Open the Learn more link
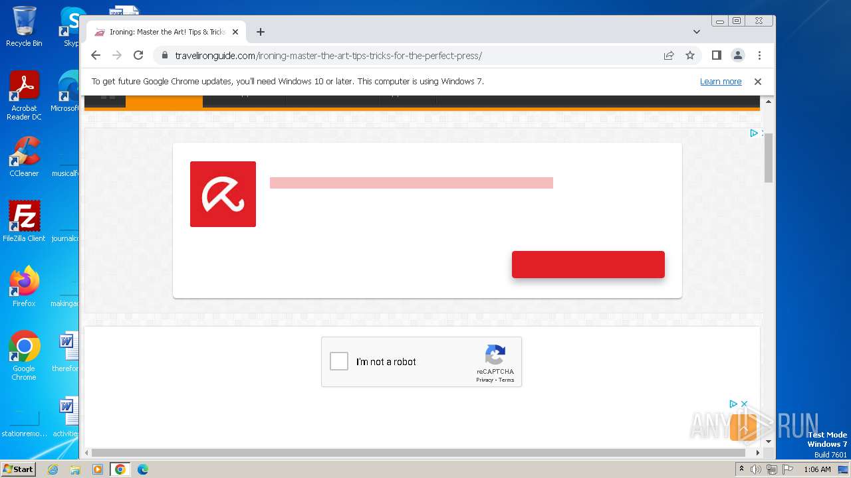This screenshot has height=478, width=851. click(721, 82)
